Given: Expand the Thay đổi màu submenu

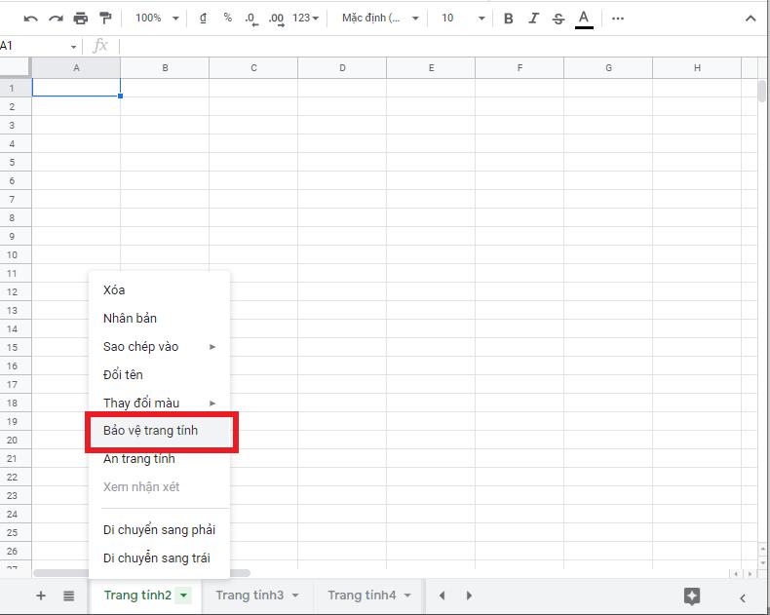Looking at the screenshot, I should (159, 404).
